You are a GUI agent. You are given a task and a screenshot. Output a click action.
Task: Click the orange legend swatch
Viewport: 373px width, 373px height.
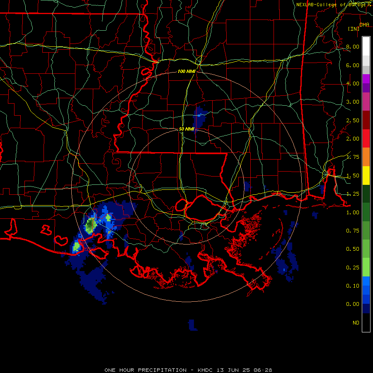(x=366, y=157)
